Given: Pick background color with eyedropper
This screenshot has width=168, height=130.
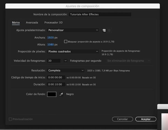Looking at the screenshot, I should point(61,94).
